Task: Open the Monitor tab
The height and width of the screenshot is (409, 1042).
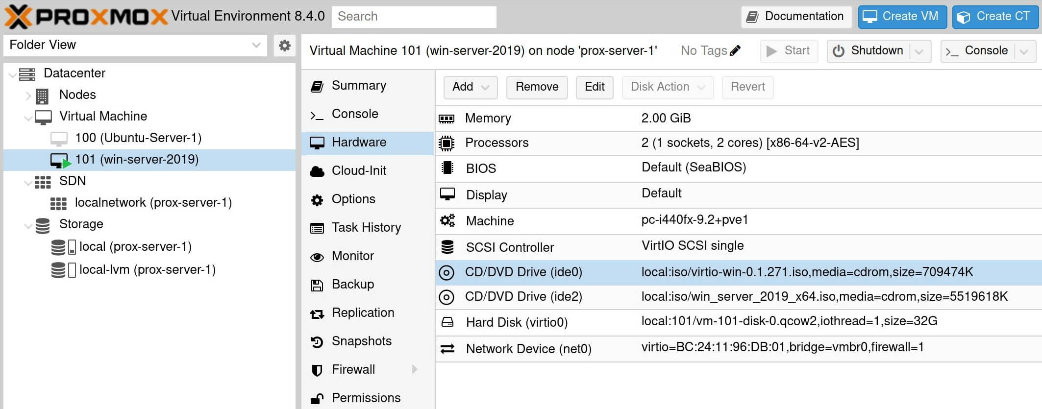Action: tap(368, 256)
